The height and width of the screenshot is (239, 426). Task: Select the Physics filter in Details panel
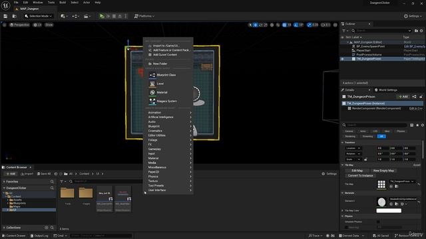coord(401,131)
